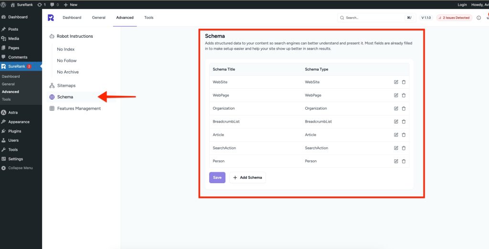Delete the BreadcrumbList schema
The width and height of the screenshot is (489, 249).
pos(404,122)
